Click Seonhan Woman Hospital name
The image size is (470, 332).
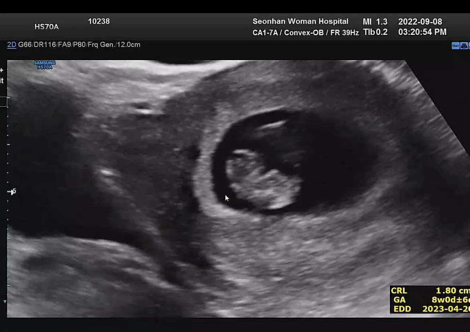[x=300, y=21]
